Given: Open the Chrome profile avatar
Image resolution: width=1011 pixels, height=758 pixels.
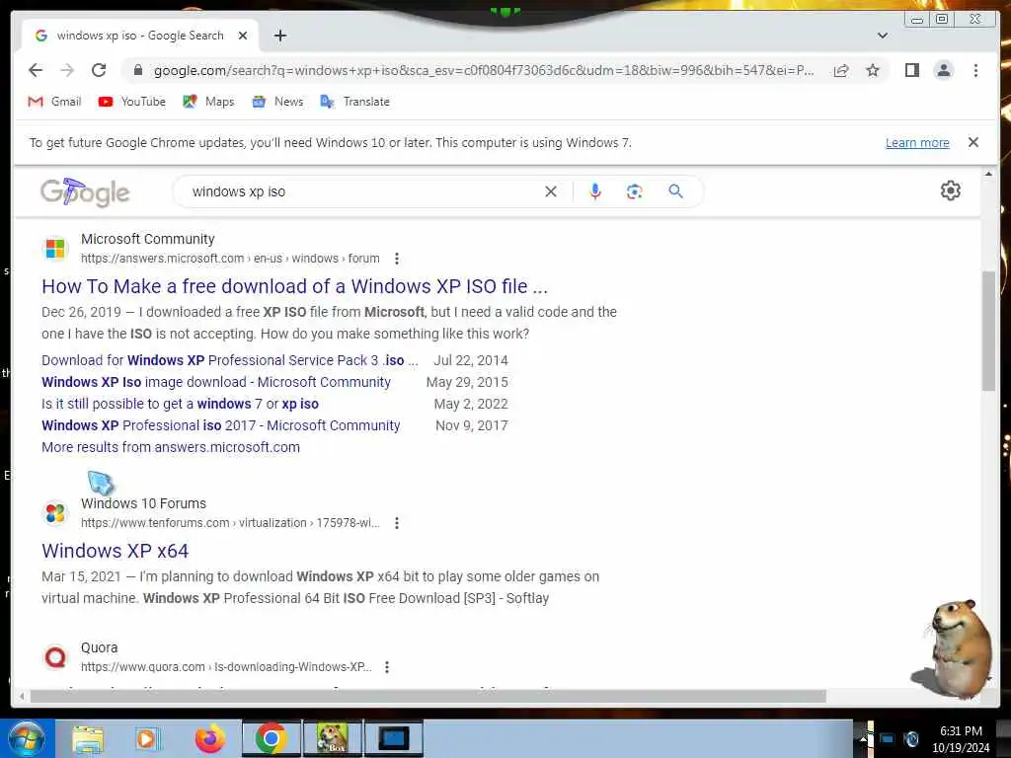Looking at the screenshot, I should (943, 70).
